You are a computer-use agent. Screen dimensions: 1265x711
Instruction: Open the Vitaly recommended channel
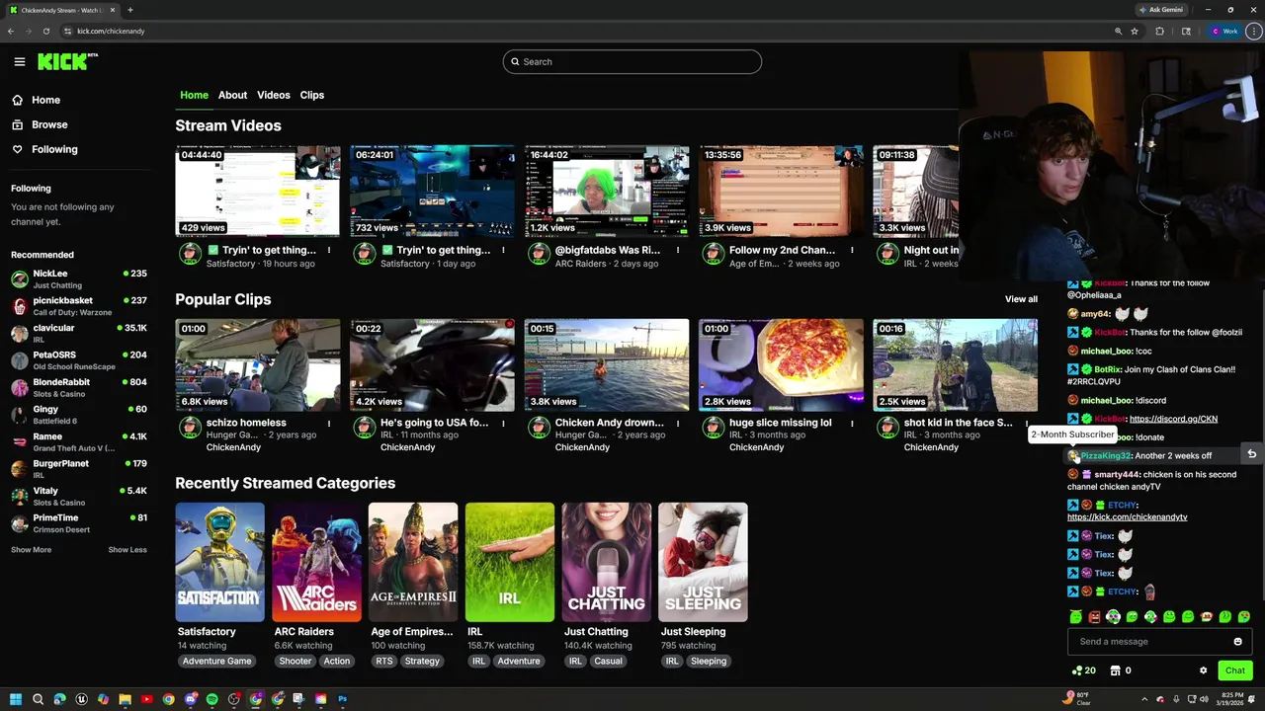(78, 496)
